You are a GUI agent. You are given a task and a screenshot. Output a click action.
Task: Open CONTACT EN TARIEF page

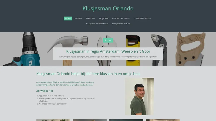[121, 19]
